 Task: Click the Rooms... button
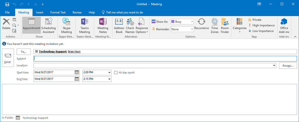click(288, 65)
